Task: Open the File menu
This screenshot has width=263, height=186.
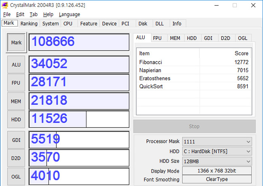Action: [7, 15]
